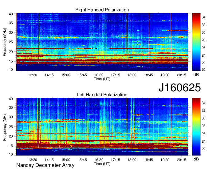Screen dimensions: 209x169
Task: Click the 15:00 tick label on bottom plot
Action: [65, 160]
